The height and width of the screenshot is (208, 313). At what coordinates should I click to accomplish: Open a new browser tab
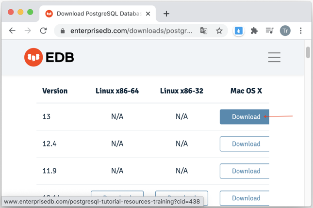click(166, 14)
